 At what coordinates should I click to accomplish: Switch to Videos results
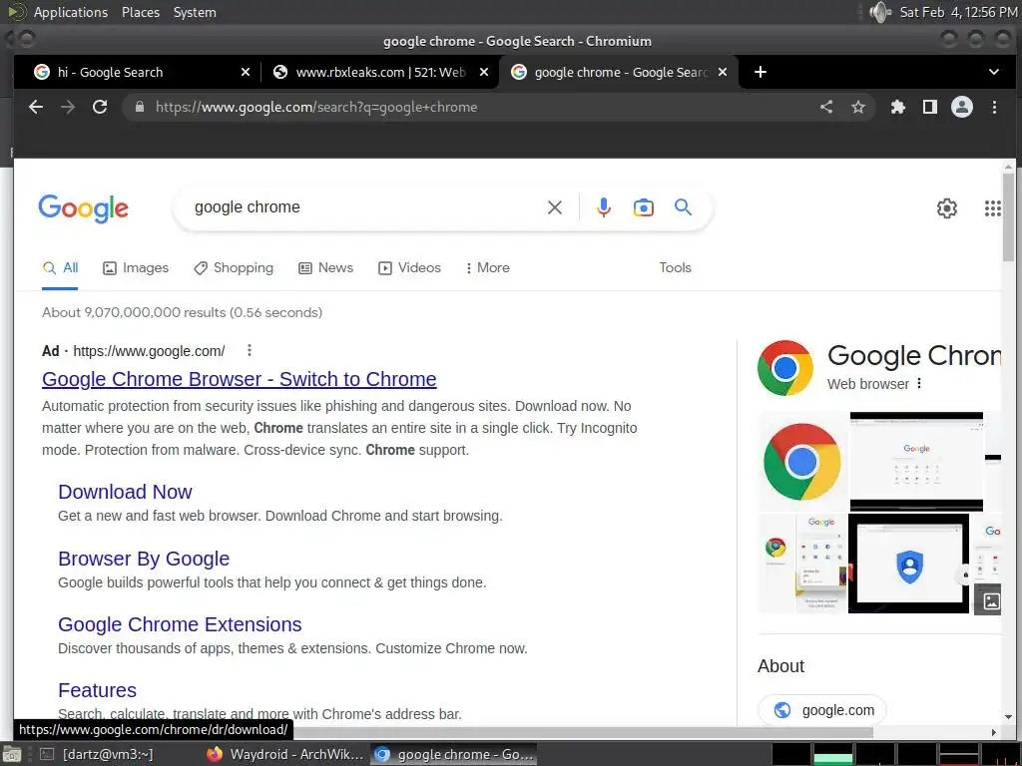tap(410, 267)
